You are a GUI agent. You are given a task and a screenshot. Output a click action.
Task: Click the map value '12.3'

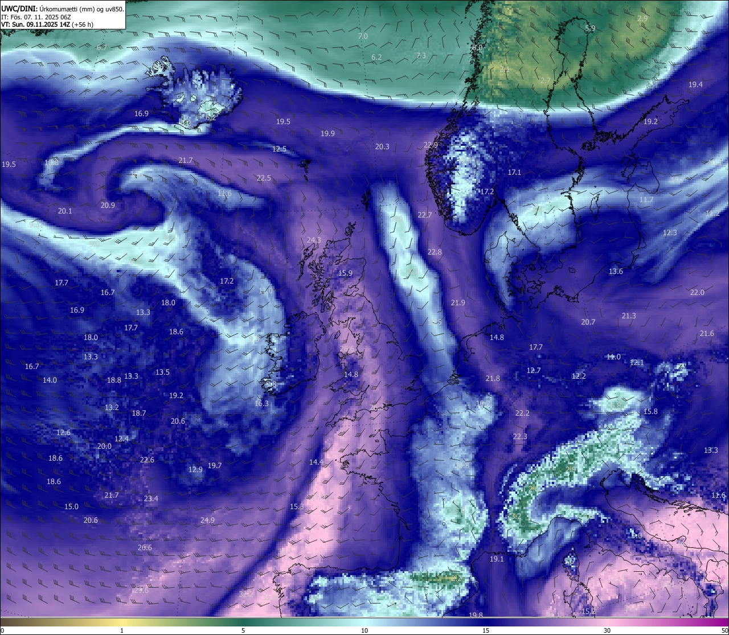click(x=670, y=232)
